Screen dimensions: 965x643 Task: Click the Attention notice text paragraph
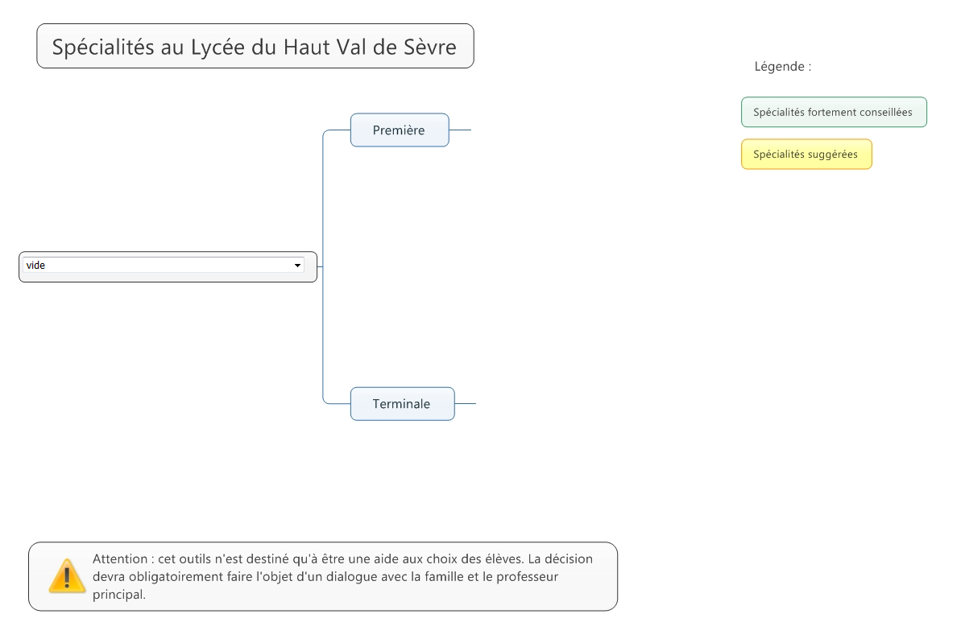(x=343, y=577)
